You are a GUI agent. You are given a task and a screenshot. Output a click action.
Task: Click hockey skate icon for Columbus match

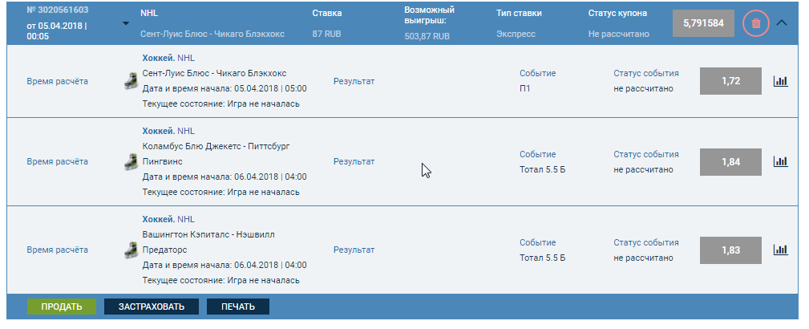click(x=130, y=161)
